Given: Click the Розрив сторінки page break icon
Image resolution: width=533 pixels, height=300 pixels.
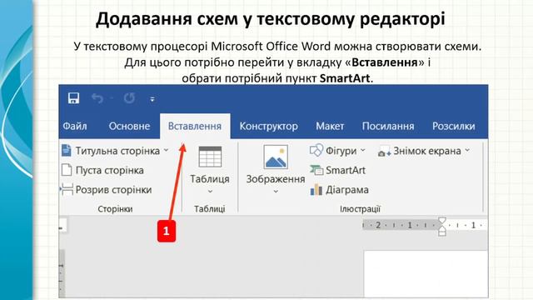Looking at the screenshot, I should coord(67,189).
